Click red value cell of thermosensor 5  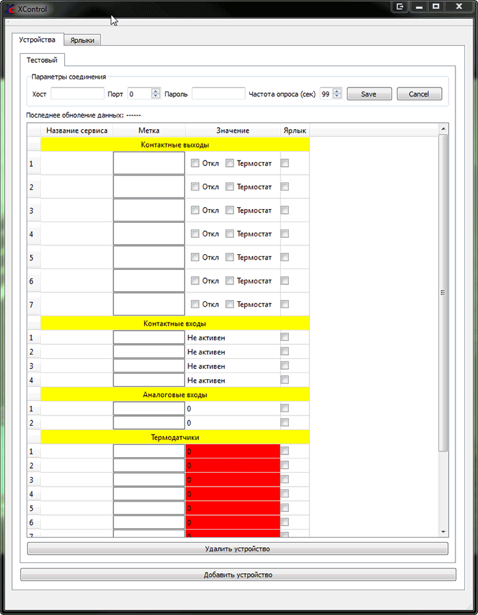pos(233,508)
